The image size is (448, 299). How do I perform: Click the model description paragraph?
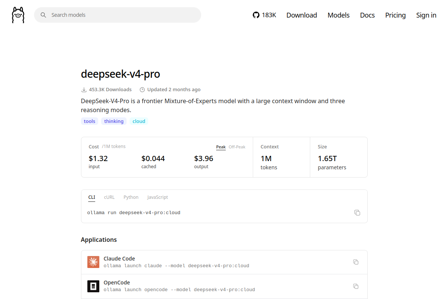pos(213,105)
